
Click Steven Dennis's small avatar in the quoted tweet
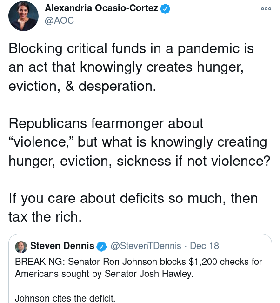click(21, 247)
